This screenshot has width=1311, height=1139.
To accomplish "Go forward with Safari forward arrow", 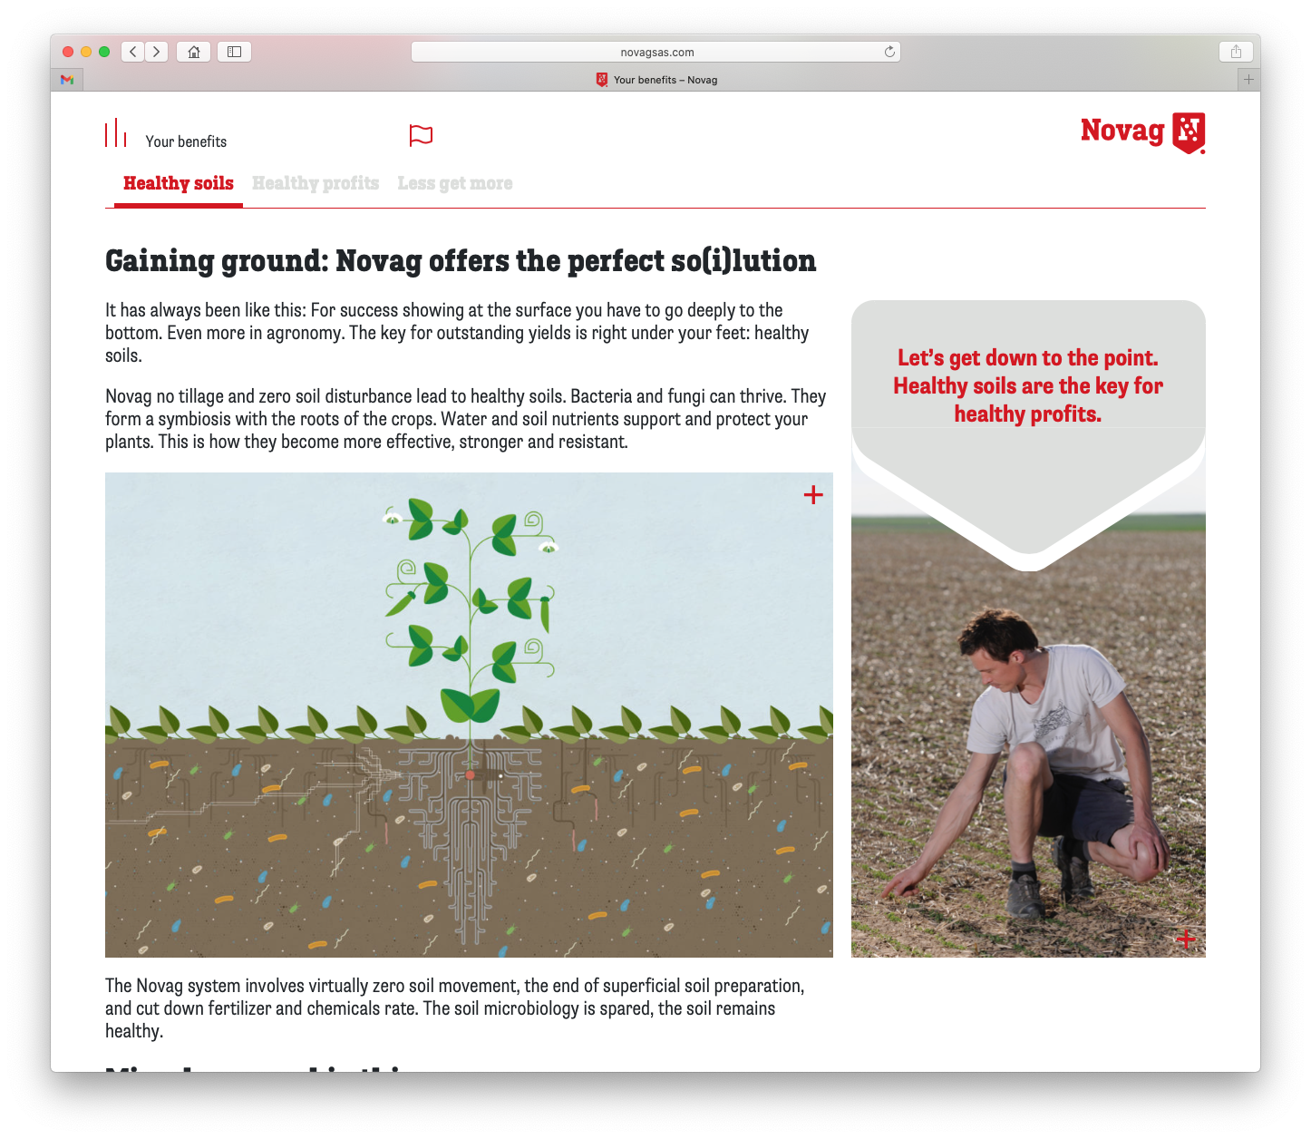I will tap(157, 52).
